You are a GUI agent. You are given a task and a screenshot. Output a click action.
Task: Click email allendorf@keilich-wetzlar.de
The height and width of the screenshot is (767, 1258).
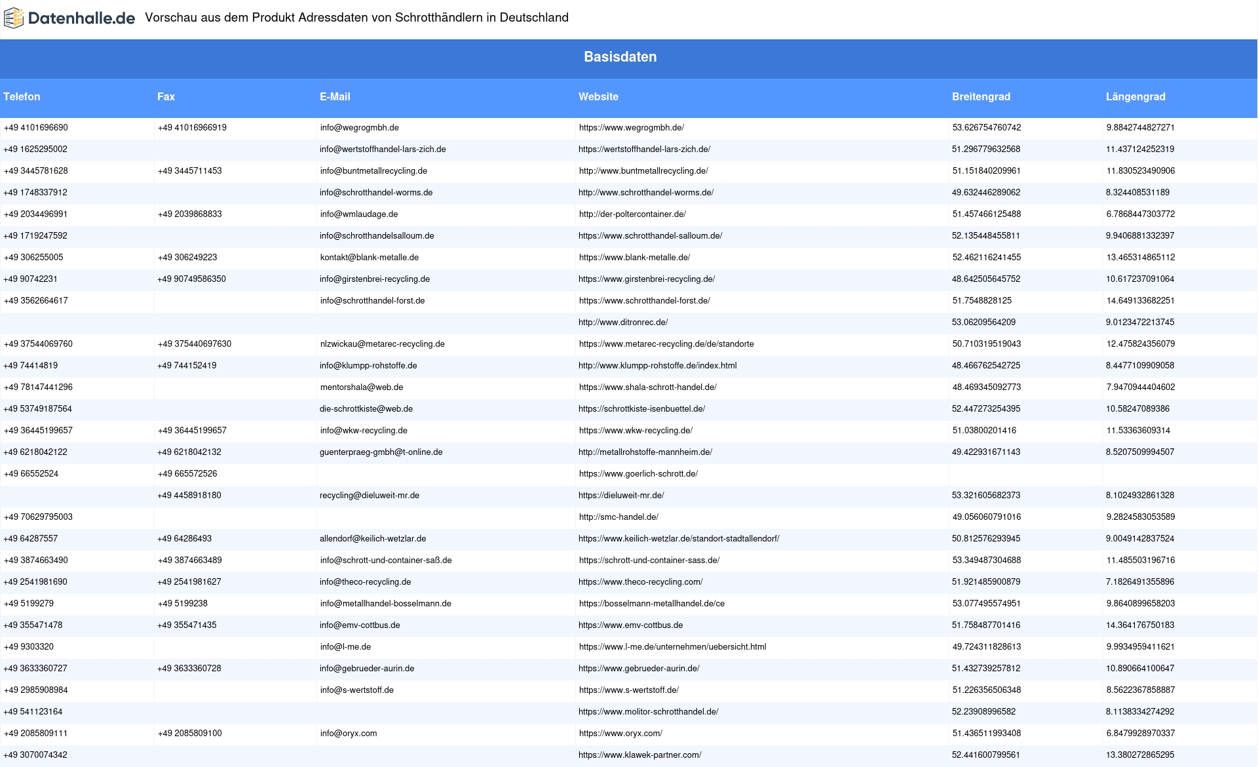[373, 539]
